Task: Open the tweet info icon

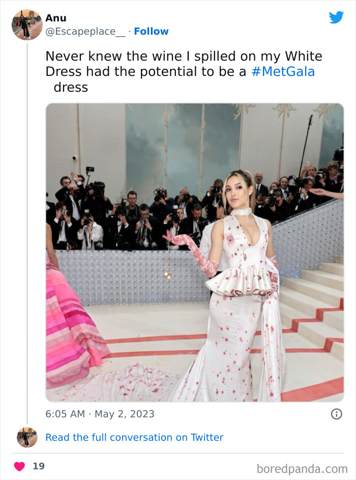Action: [337, 414]
